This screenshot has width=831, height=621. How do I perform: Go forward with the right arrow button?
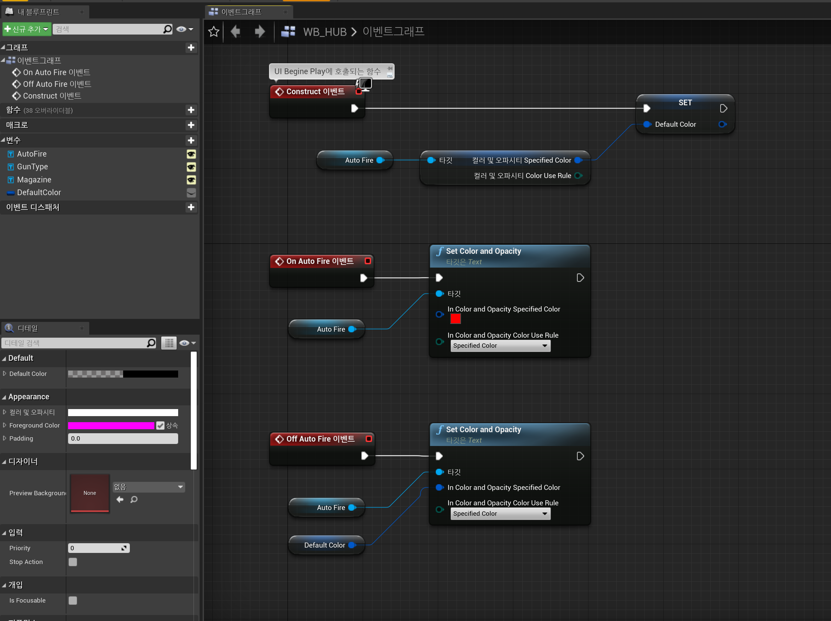pos(260,32)
